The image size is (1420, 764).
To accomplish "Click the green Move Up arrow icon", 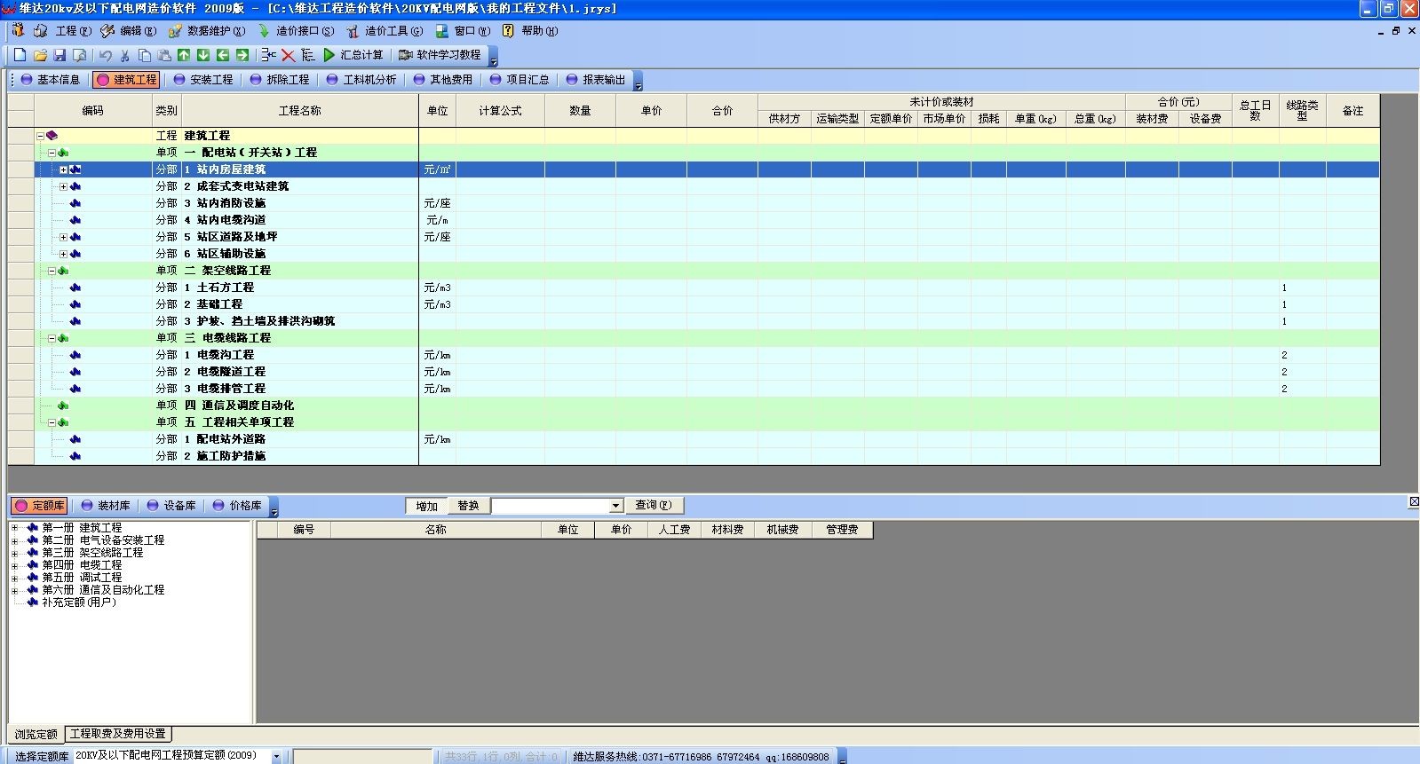I will pyautogui.click(x=184, y=55).
